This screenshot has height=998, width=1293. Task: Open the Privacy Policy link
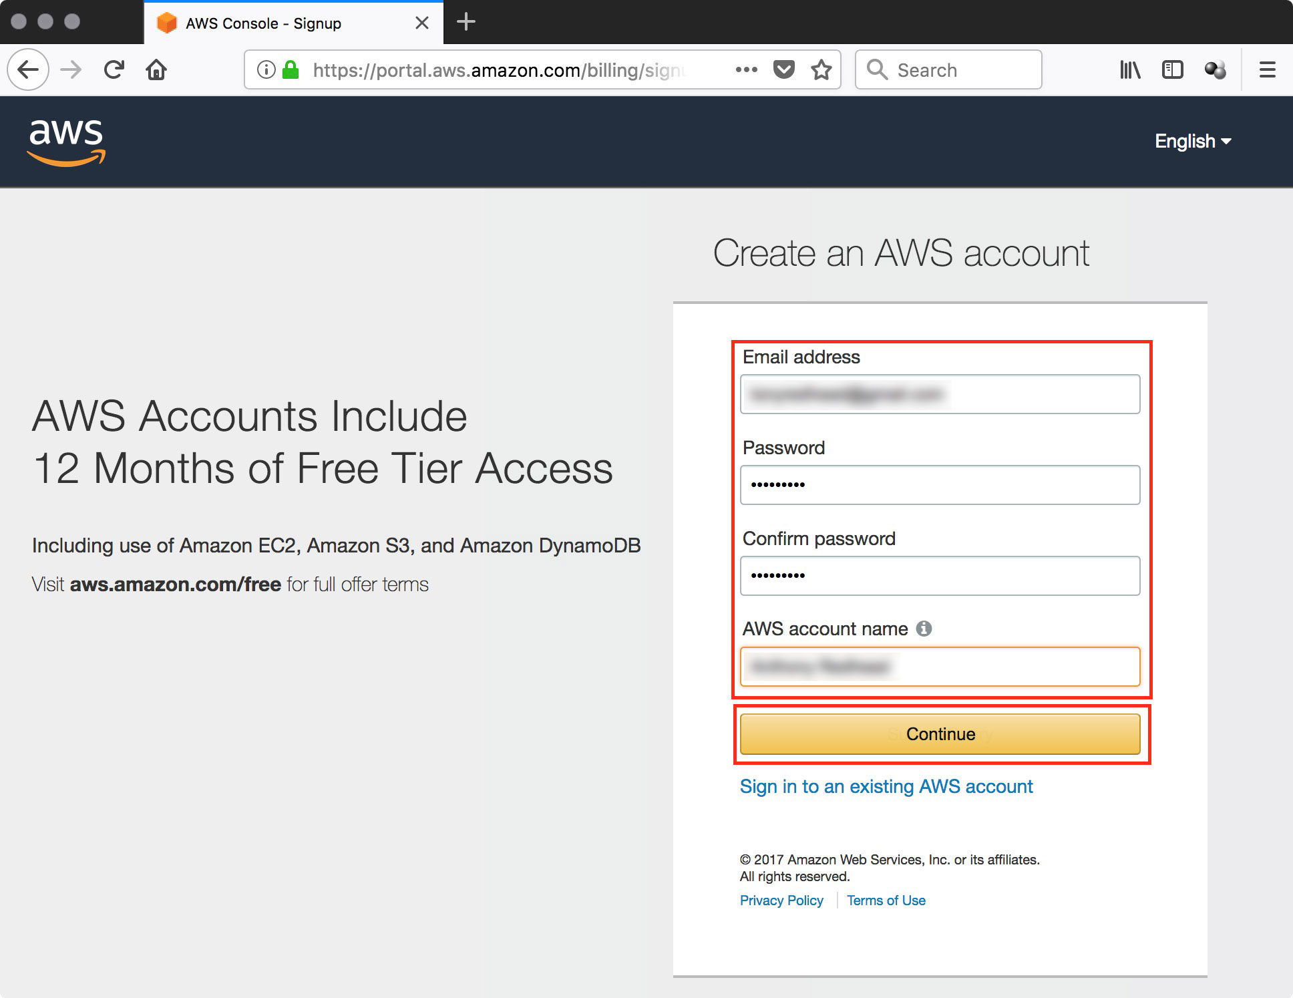pyautogui.click(x=781, y=900)
